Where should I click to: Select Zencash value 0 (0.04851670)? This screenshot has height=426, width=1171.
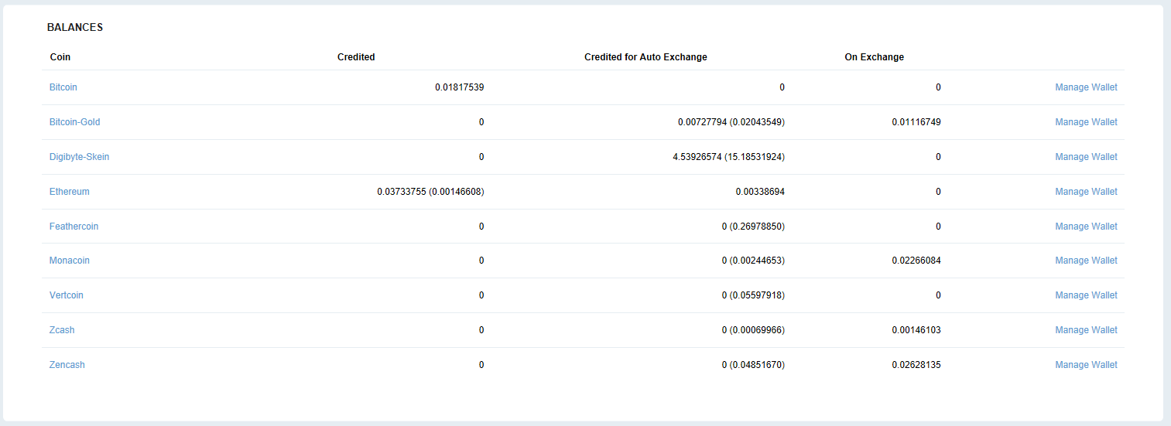click(x=753, y=365)
